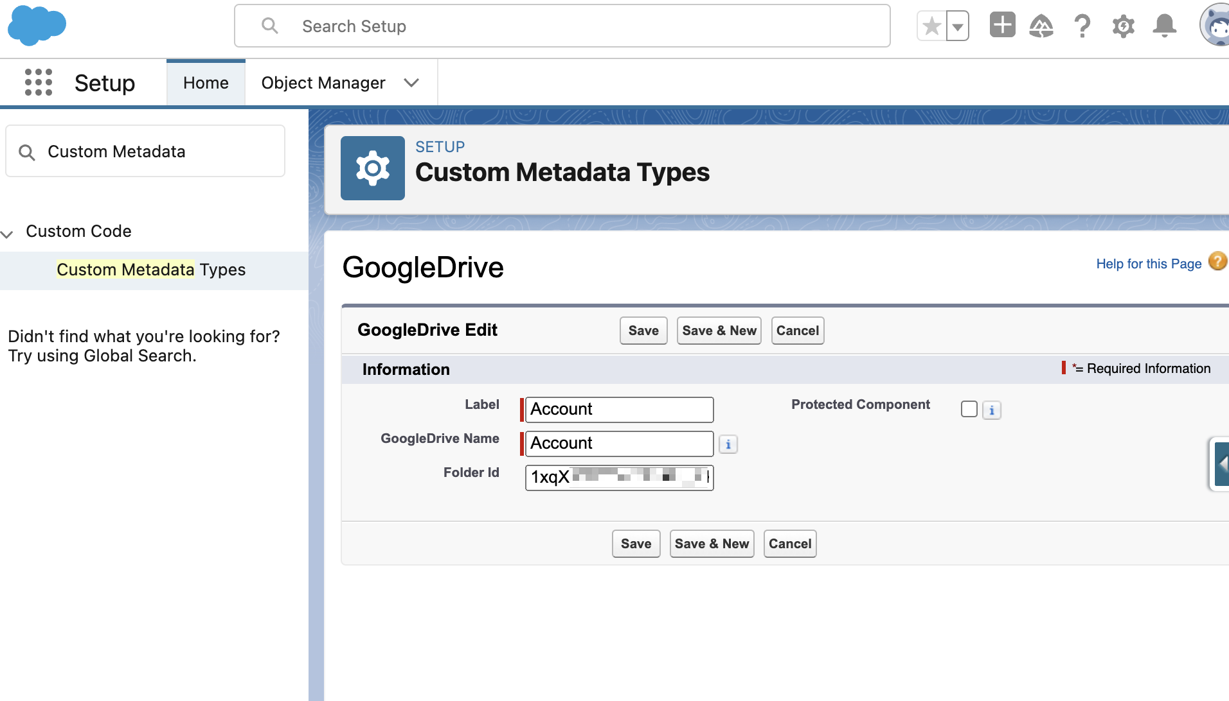Open the favorites list dropdown arrow
Viewport: 1229px width, 701px height.
tap(958, 26)
